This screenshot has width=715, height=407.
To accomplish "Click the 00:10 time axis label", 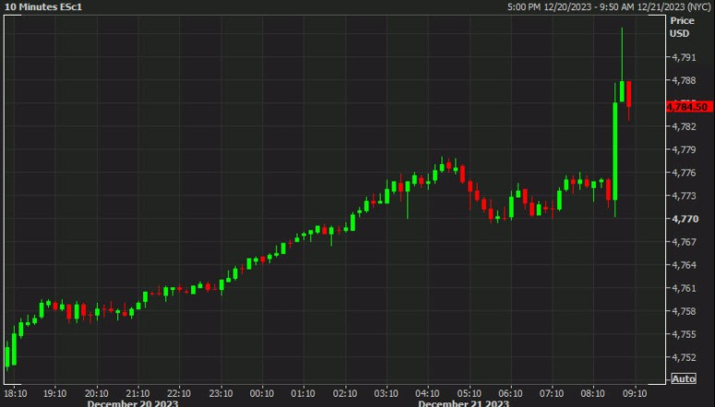I will [x=263, y=391].
